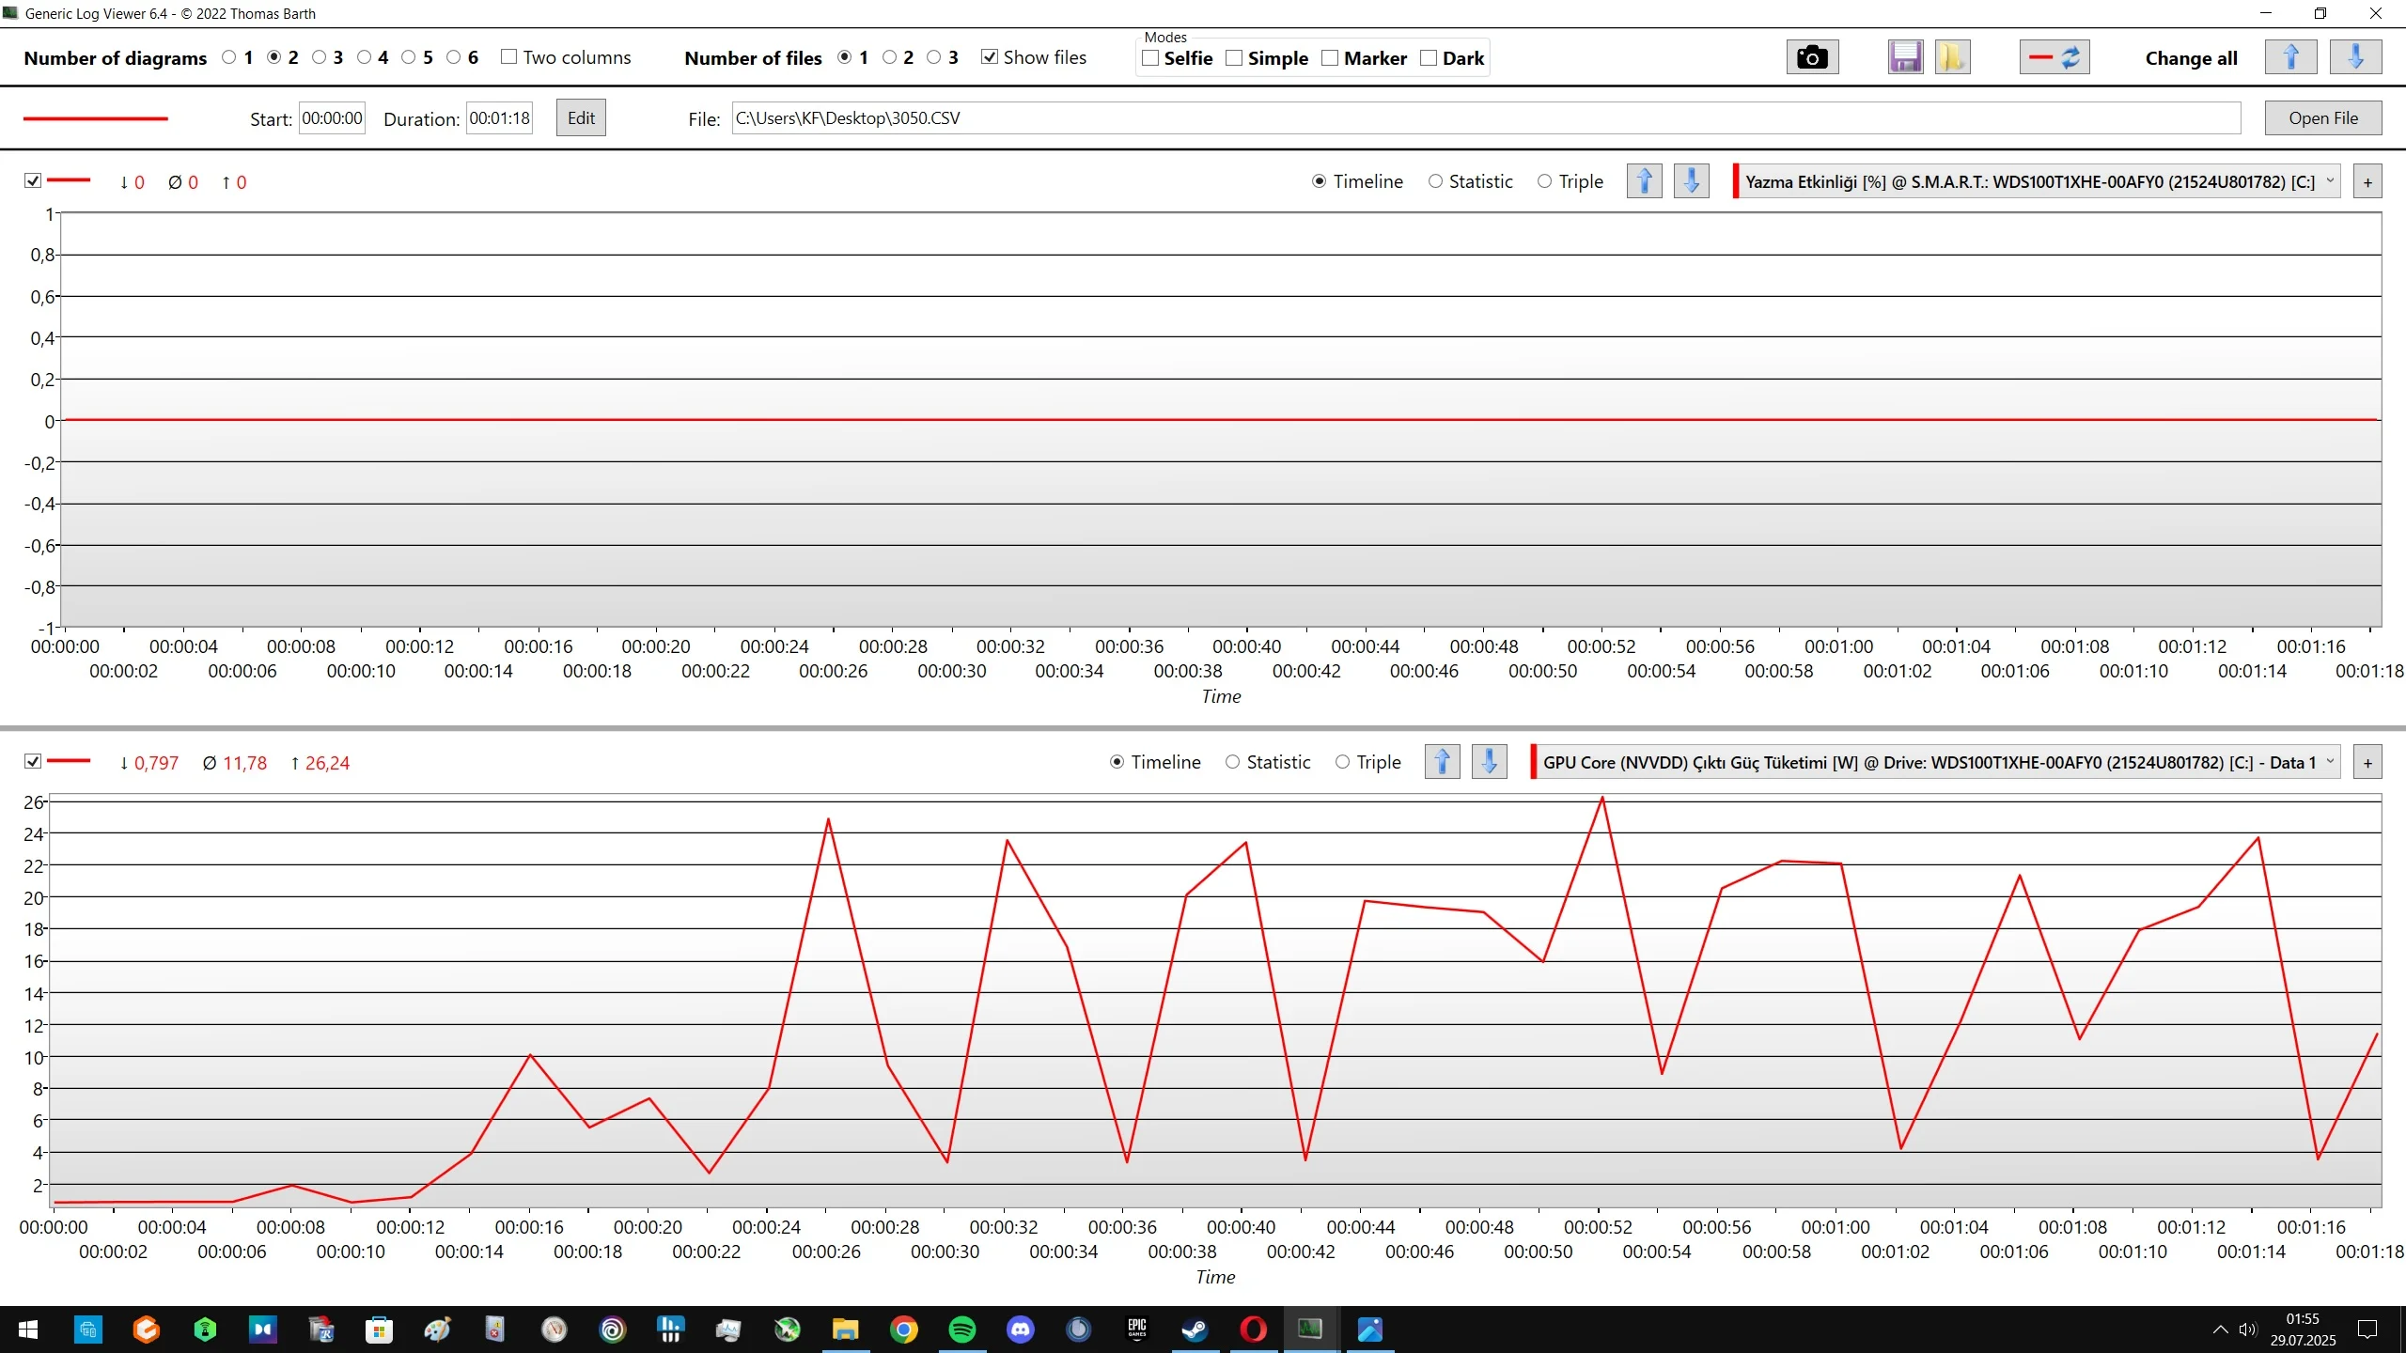Click the camera screenshot icon
The height and width of the screenshot is (1353, 2406).
(1811, 58)
